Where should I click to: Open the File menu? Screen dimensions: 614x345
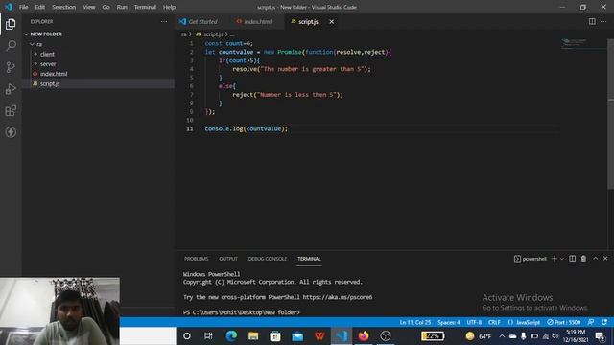pos(23,7)
